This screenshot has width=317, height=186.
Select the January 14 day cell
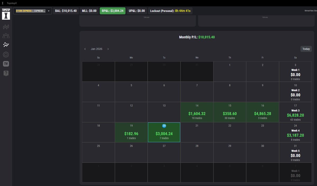pyautogui.click(x=197, y=112)
